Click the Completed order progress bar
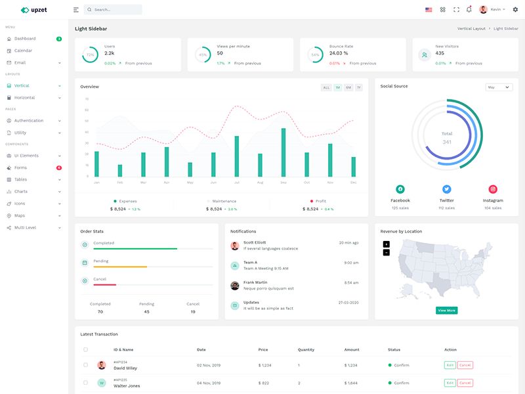 [x=153, y=249]
